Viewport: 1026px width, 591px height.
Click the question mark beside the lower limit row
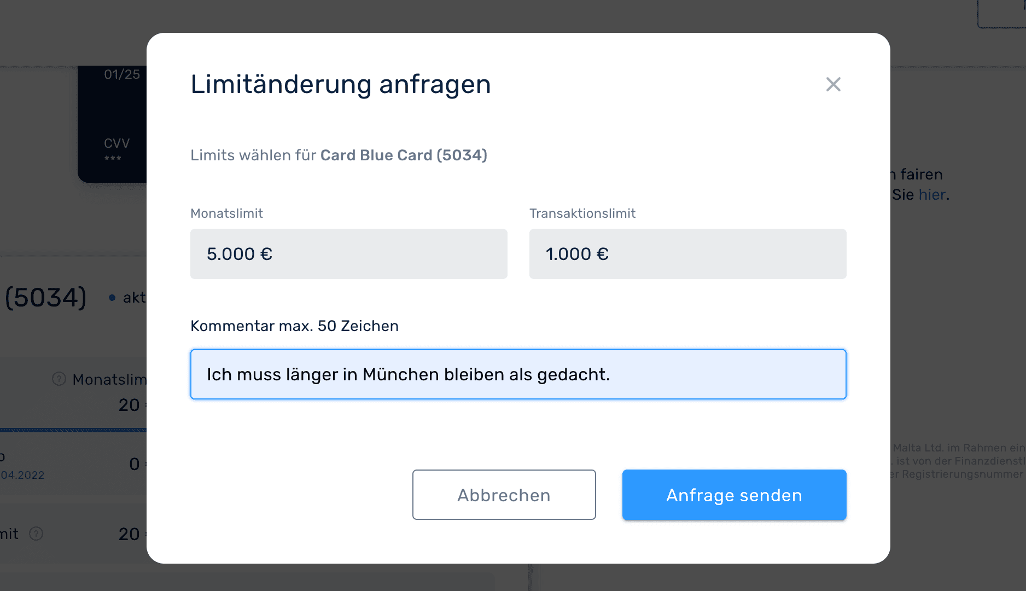(x=36, y=534)
